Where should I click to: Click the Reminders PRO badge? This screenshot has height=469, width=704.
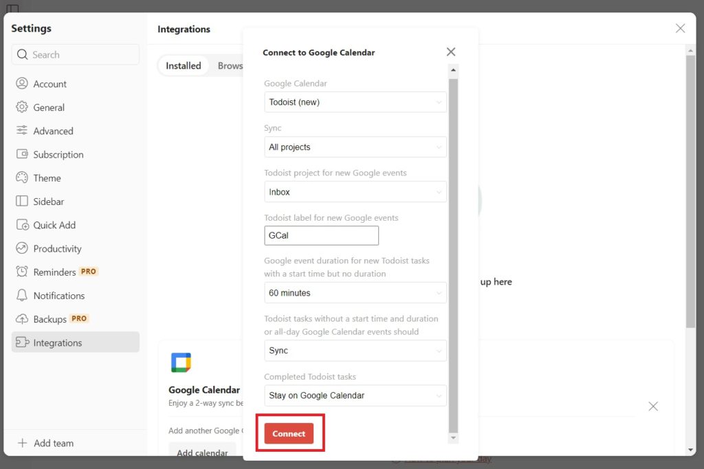coord(89,272)
